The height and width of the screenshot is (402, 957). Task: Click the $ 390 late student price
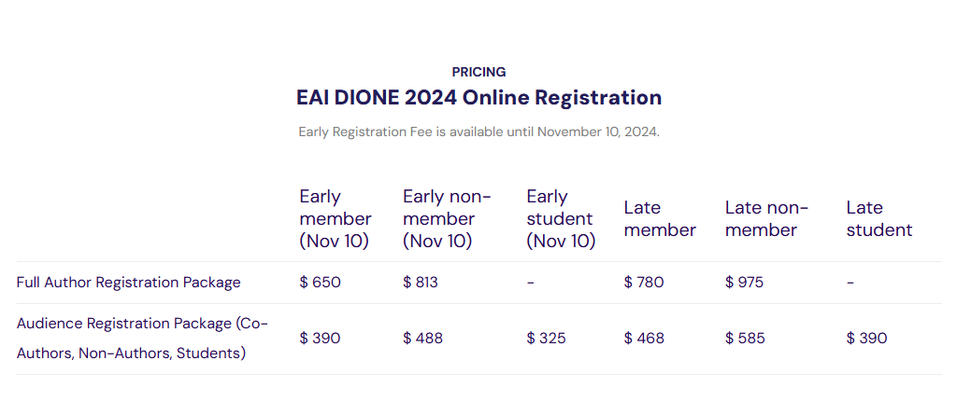[x=866, y=339]
